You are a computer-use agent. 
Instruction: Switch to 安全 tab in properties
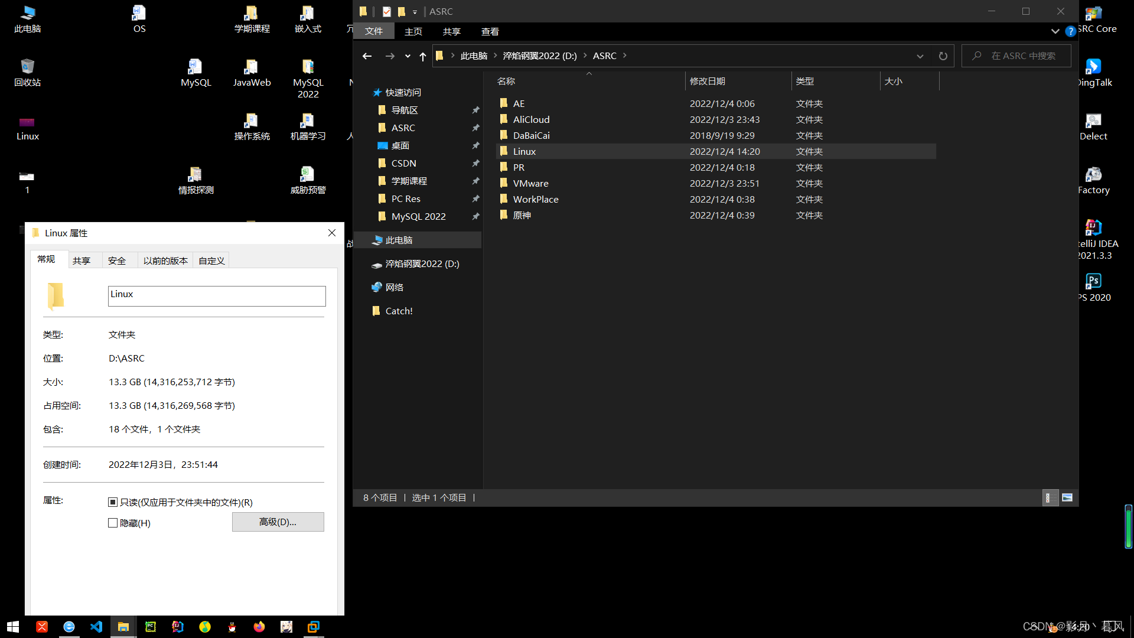coord(117,261)
